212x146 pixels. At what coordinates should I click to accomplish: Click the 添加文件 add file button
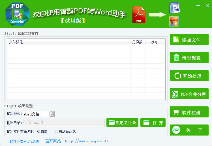click(x=189, y=40)
